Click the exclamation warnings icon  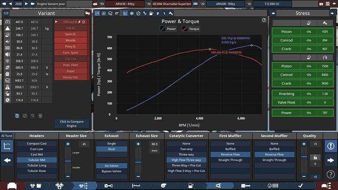point(331,146)
